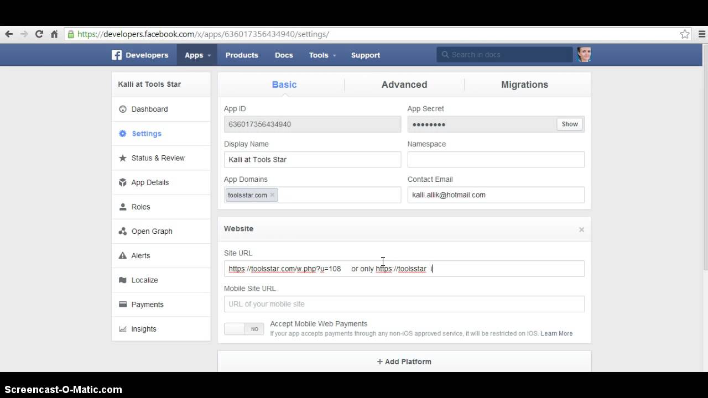Follow the Learn More link
Screen dimensions: 708x398
point(556,333)
